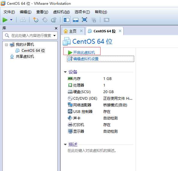Click the description field 在此处键入对该虚拟机的描述

pyautogui.click(x=92, y=151)
